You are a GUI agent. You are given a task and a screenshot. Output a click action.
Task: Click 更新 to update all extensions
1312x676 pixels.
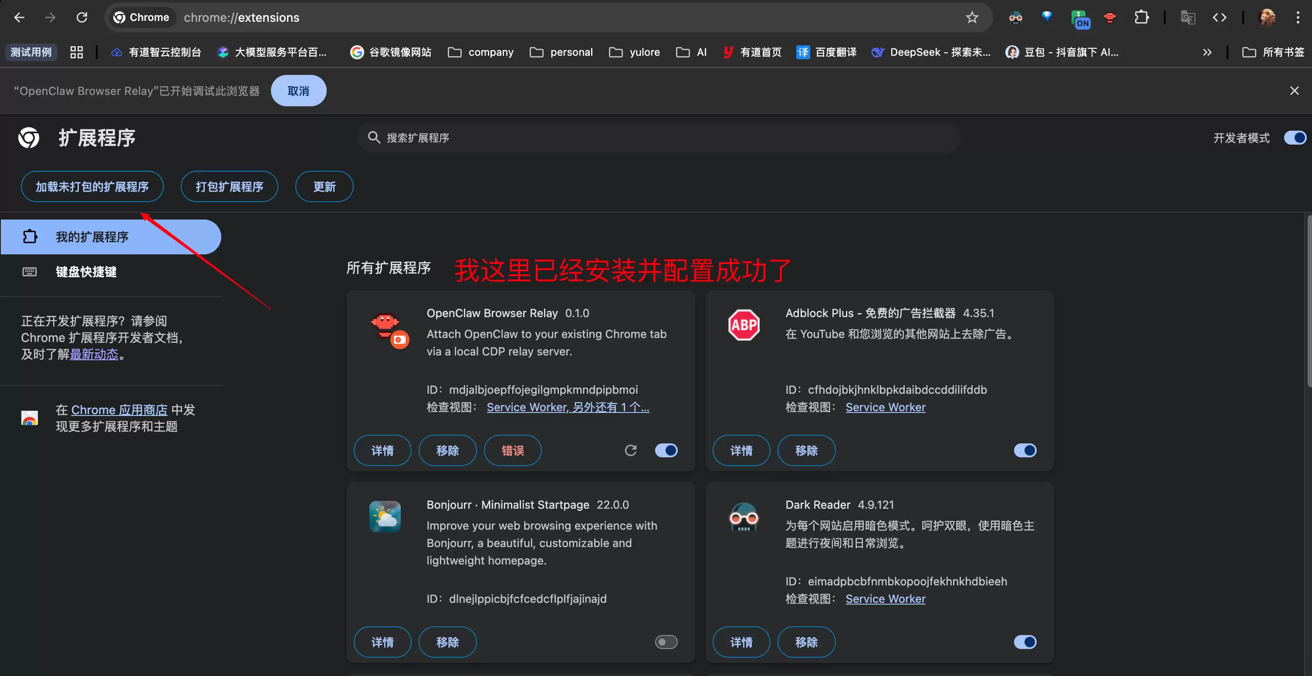click(324, 186)
